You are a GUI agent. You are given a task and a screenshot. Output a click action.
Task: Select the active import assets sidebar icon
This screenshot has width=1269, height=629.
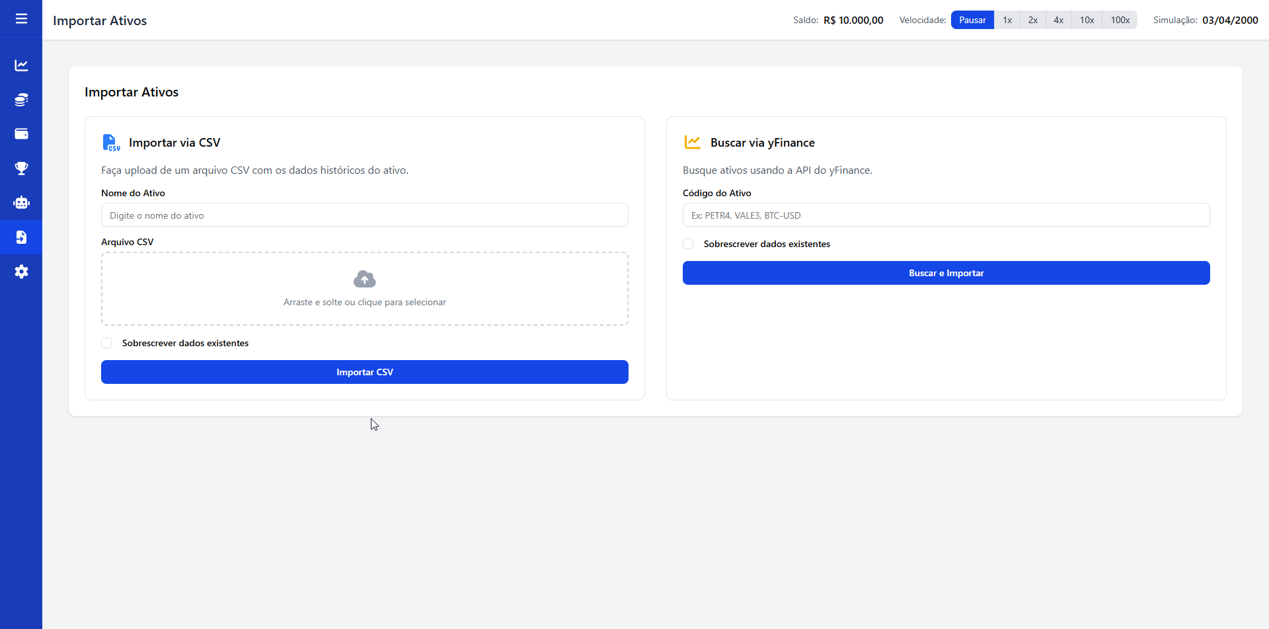21,237
